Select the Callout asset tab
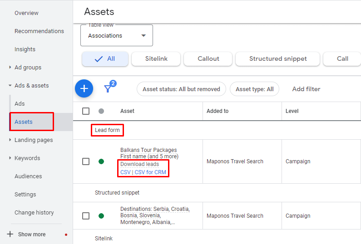 [208, 59]
